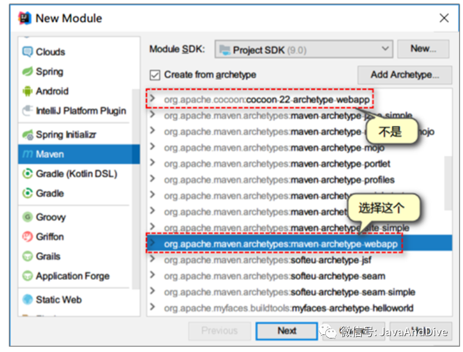463x352 pixels.
Task: Click the Project SDK folder icon
Action: pyautogui.click(x=225, y=50)
